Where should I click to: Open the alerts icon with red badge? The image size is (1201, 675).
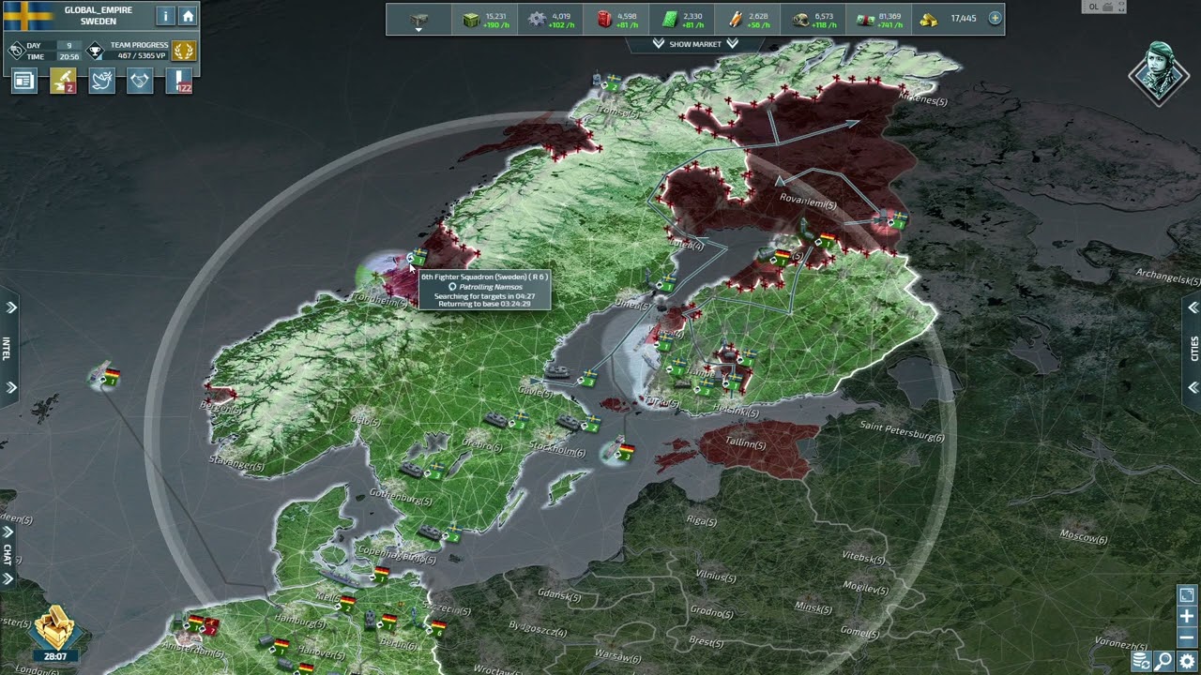coord(178,82)
